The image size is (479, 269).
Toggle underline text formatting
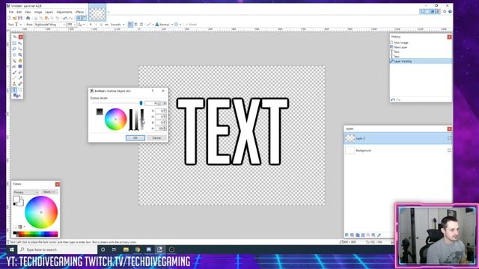tap(101, 25)
